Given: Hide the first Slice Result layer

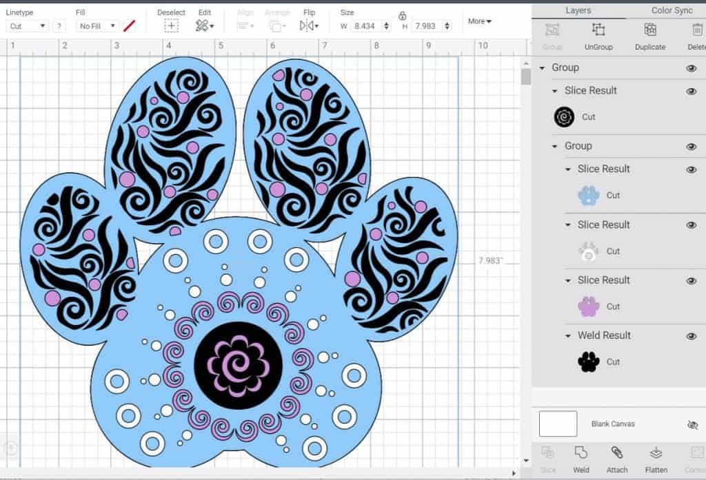Looking at the screenshot, I should (x=691, y=92).
